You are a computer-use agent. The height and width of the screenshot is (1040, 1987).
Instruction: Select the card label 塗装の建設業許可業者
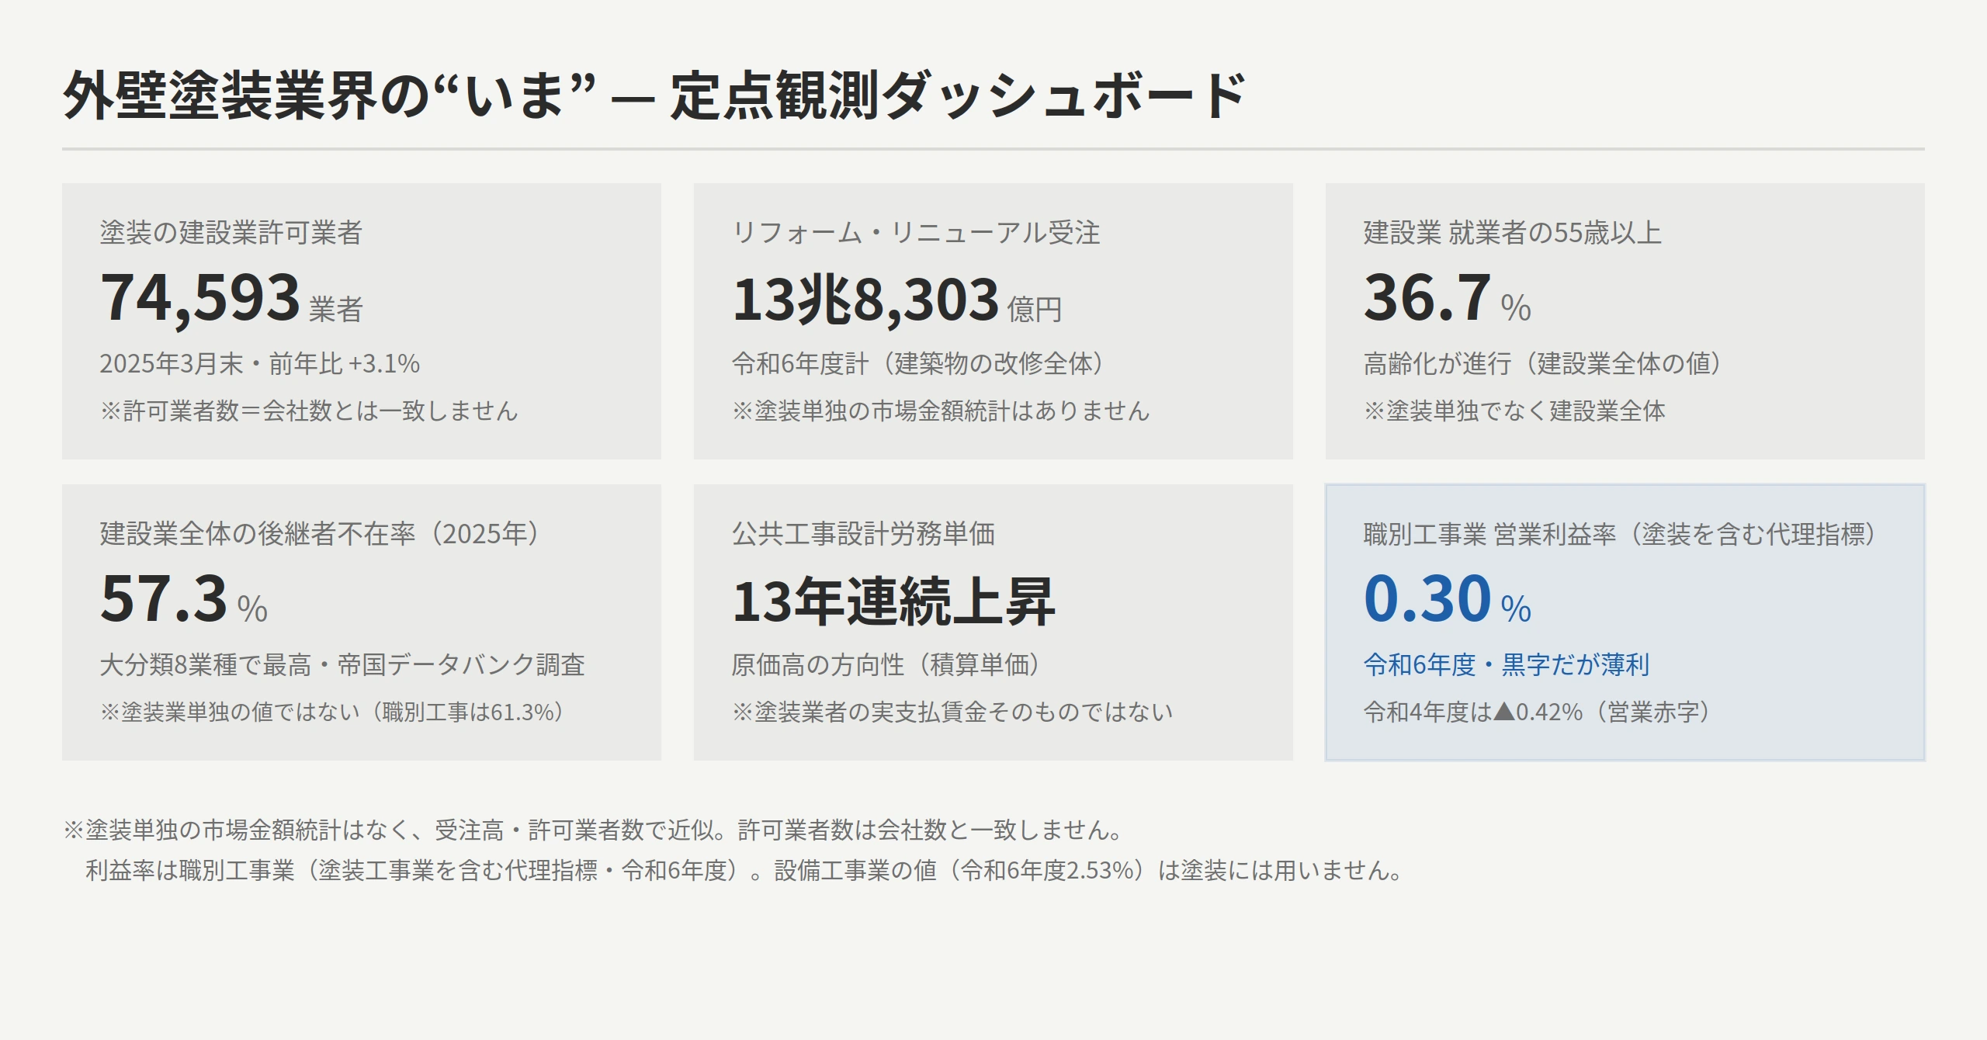pos(231,233)
